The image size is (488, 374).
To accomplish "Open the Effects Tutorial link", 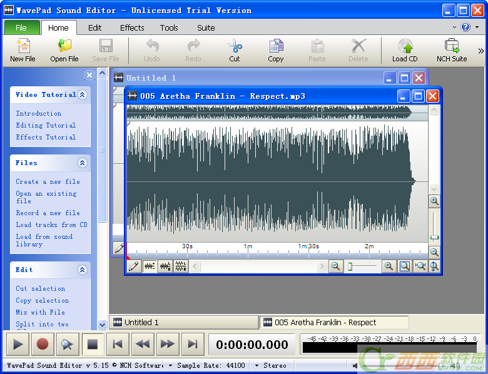I will pos(46,137).
